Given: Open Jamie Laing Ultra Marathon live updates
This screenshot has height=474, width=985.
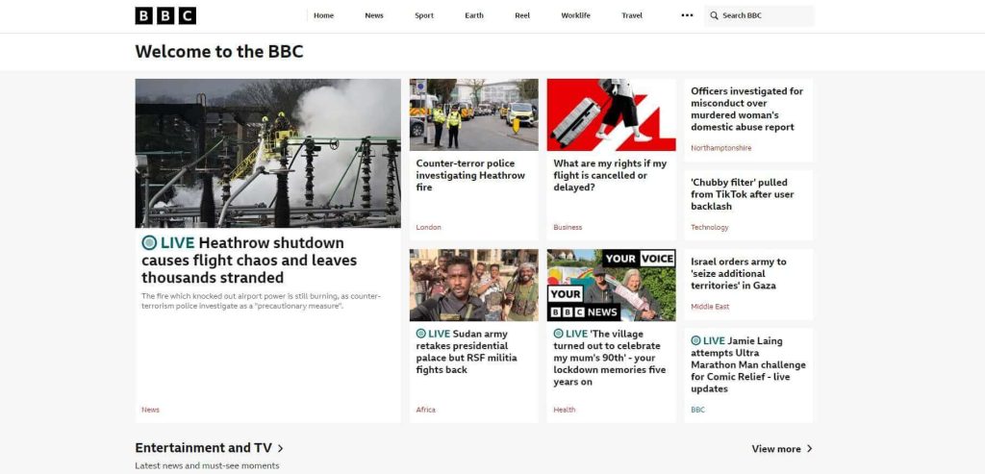Looking at the screenshot, I should (748, 364).
